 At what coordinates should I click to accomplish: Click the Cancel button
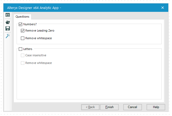[x=133, y=107]
